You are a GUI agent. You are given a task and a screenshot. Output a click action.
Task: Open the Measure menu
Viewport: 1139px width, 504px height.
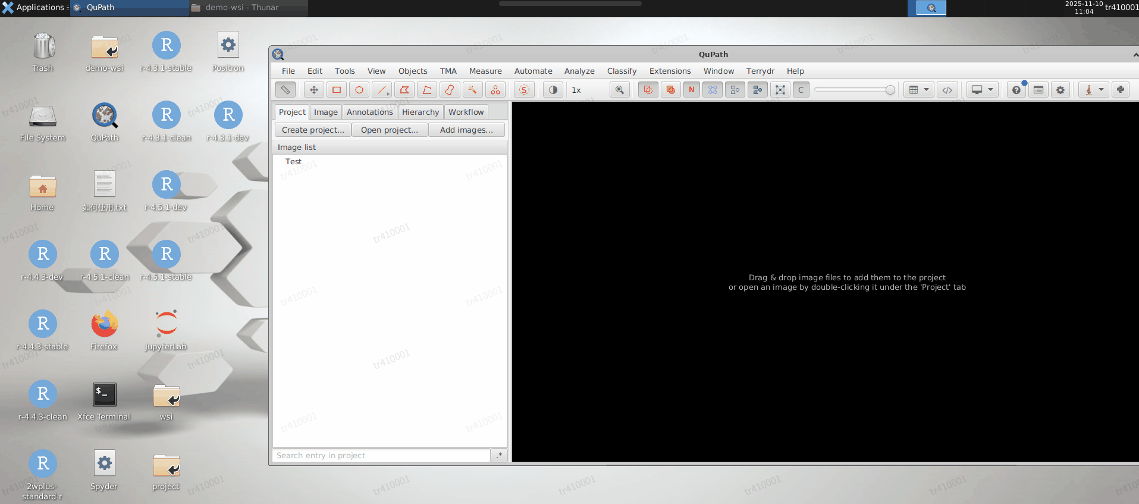click(485, 71)
